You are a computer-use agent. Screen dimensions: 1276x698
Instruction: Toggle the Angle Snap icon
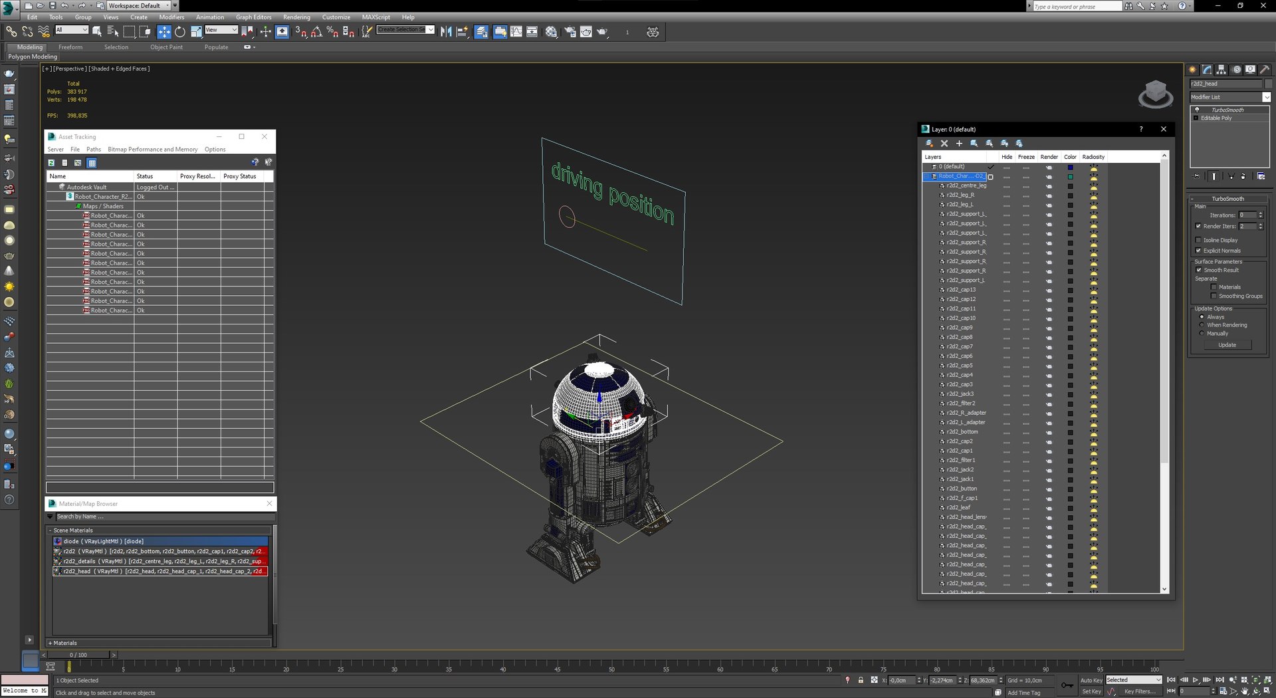coord(316,31)
